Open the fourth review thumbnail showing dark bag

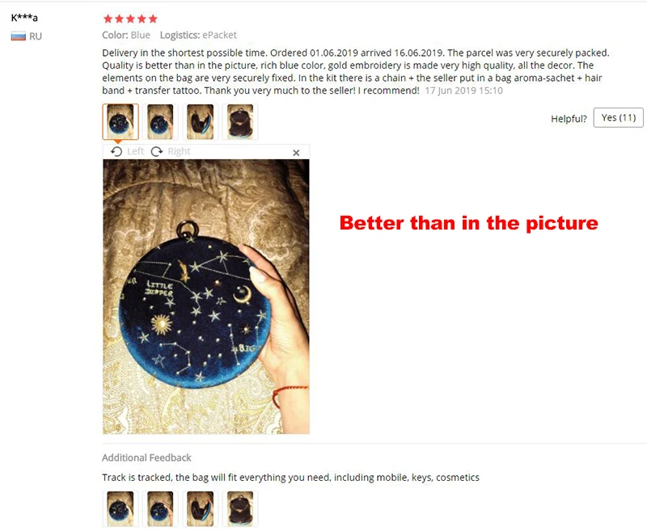[240, 121]
